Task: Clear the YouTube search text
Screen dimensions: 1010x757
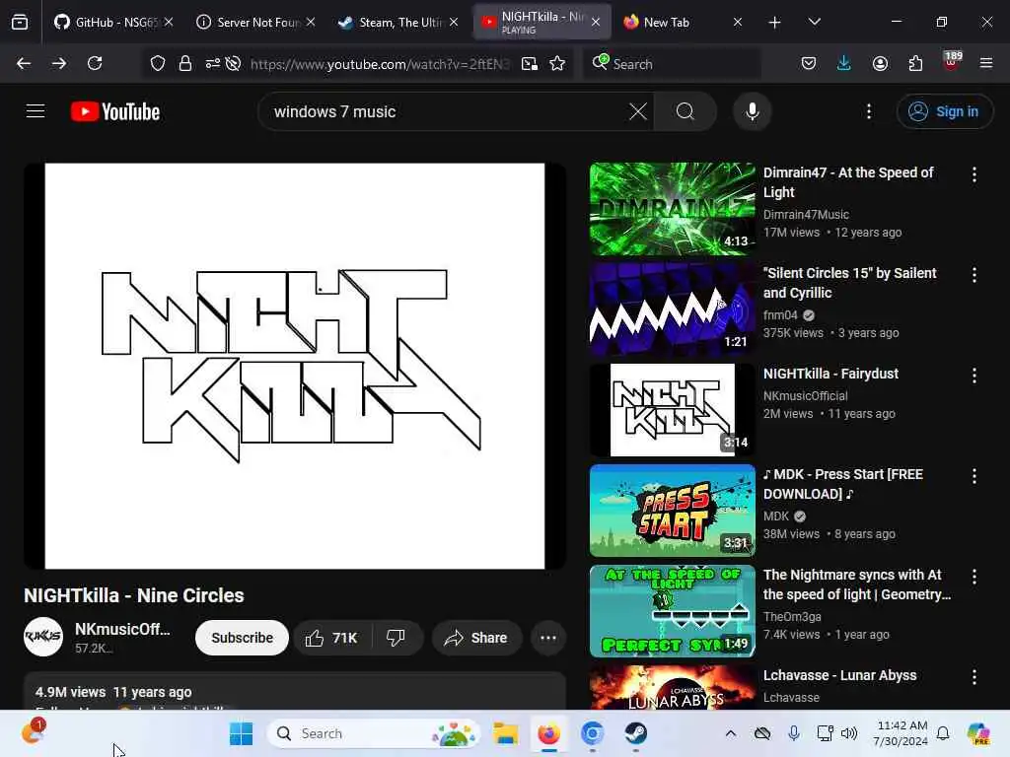Action: pyautogui.click(x=638, y=111)
